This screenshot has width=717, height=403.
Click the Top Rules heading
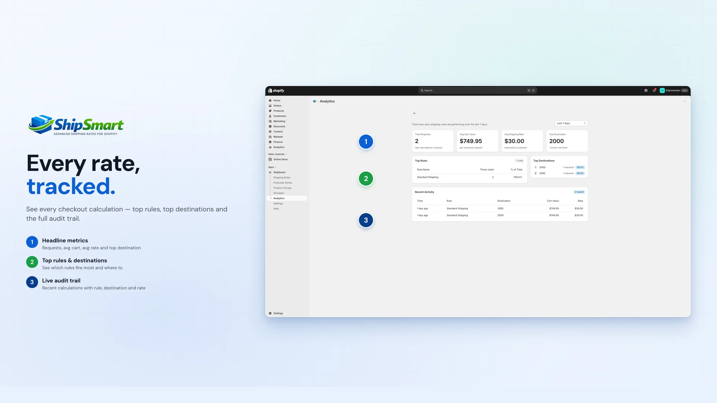(421, 161)
